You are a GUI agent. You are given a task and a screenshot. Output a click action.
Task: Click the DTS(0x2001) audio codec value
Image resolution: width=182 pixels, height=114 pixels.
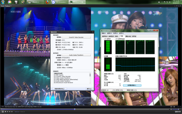click(x=66, y=58)
